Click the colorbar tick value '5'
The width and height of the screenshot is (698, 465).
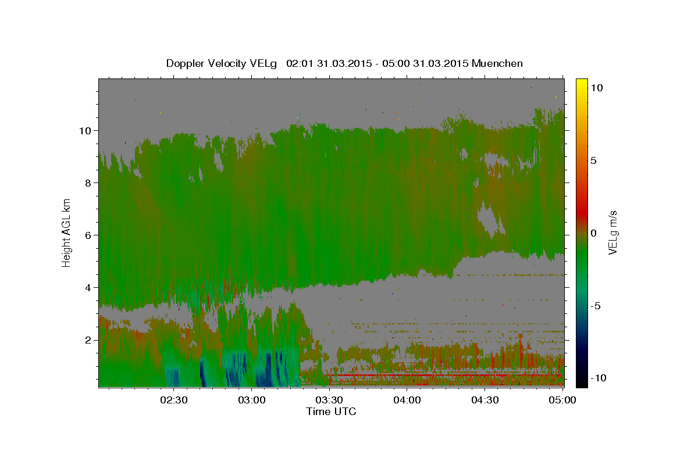tap(594, 160)
